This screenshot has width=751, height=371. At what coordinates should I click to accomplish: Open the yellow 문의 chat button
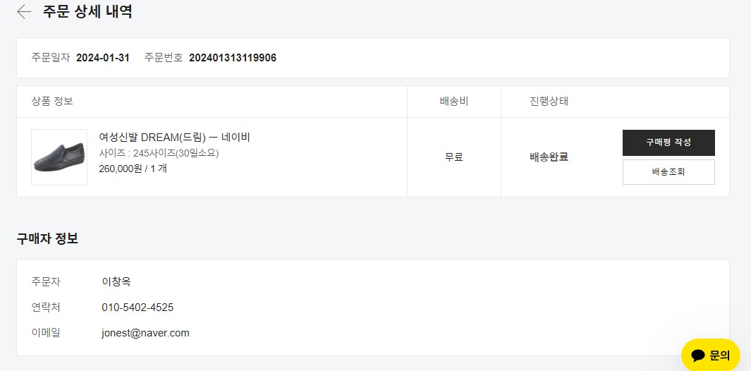click(711, 355)
